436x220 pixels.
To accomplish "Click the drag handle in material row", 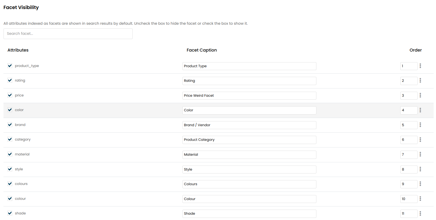I will [420, 154].
